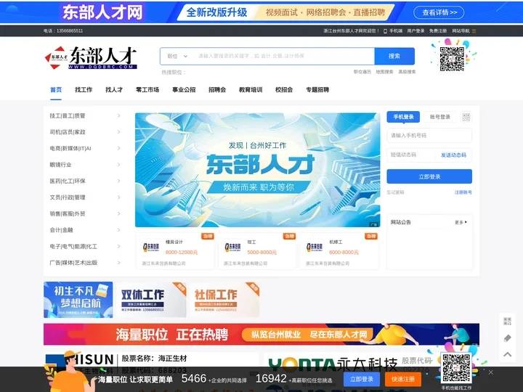Open the 找工作 nav item
This screenshot has width=523, height=392.
[x=84, y=90]
